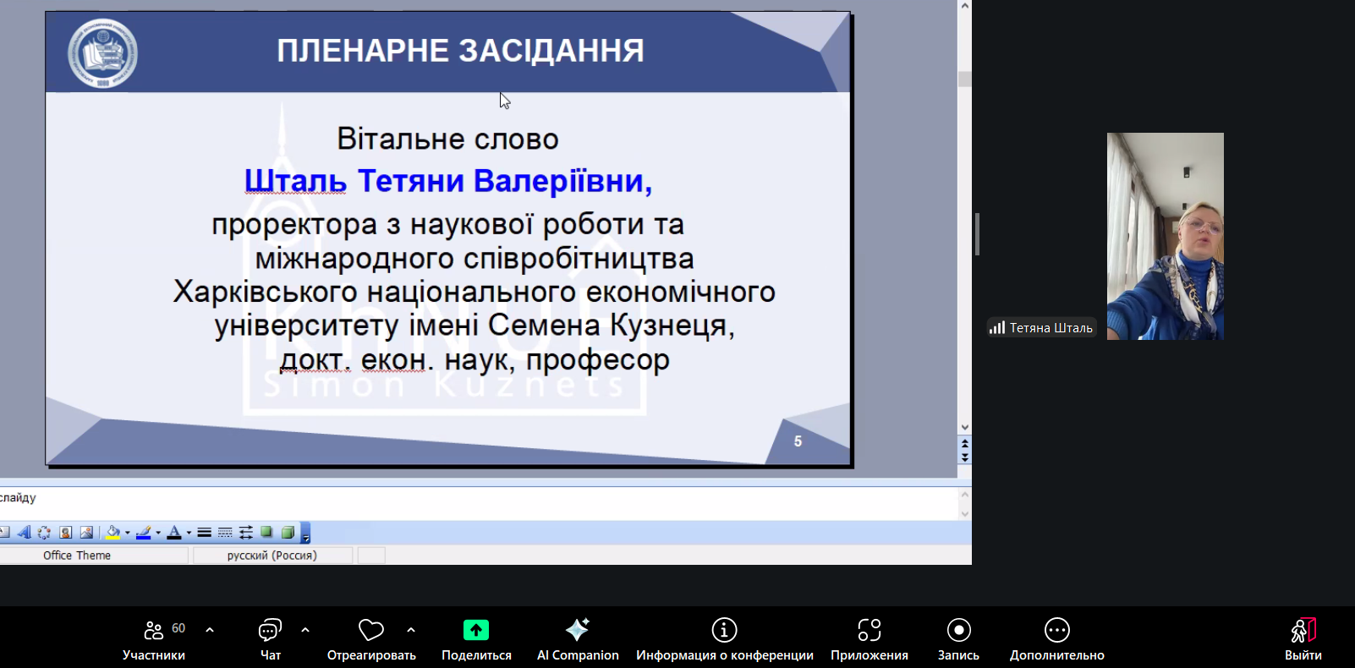Open the Chat window

pyautogui.click(x=270, y=639)
